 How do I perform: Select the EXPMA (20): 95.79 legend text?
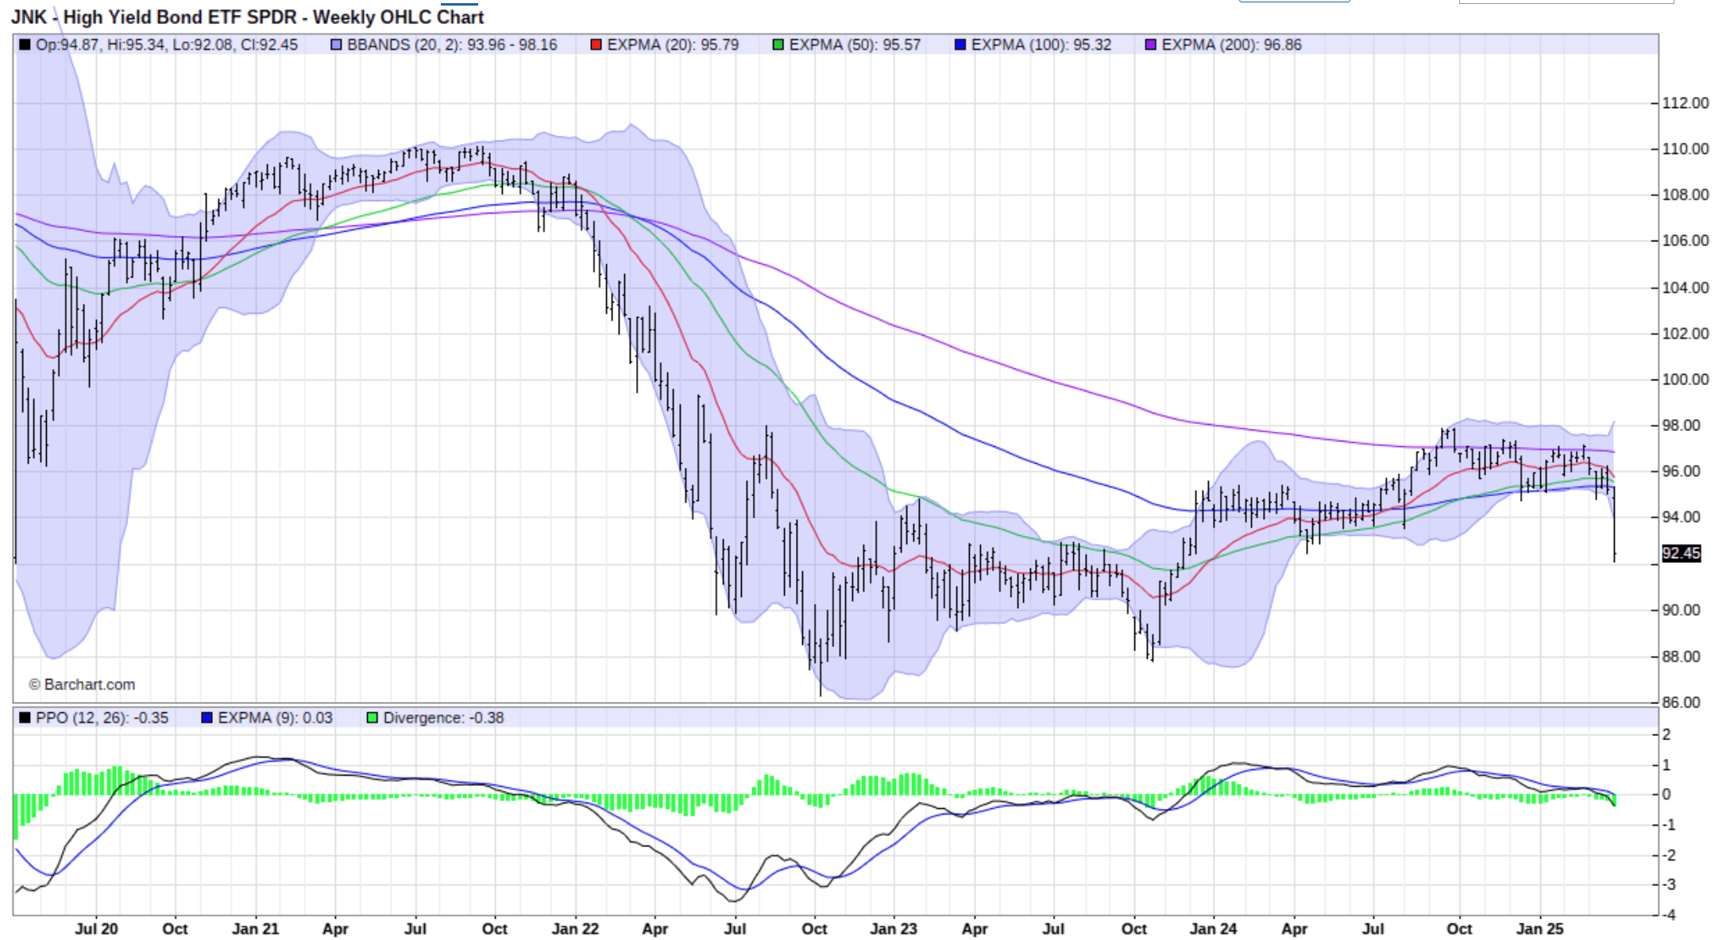tap(675, 45)
